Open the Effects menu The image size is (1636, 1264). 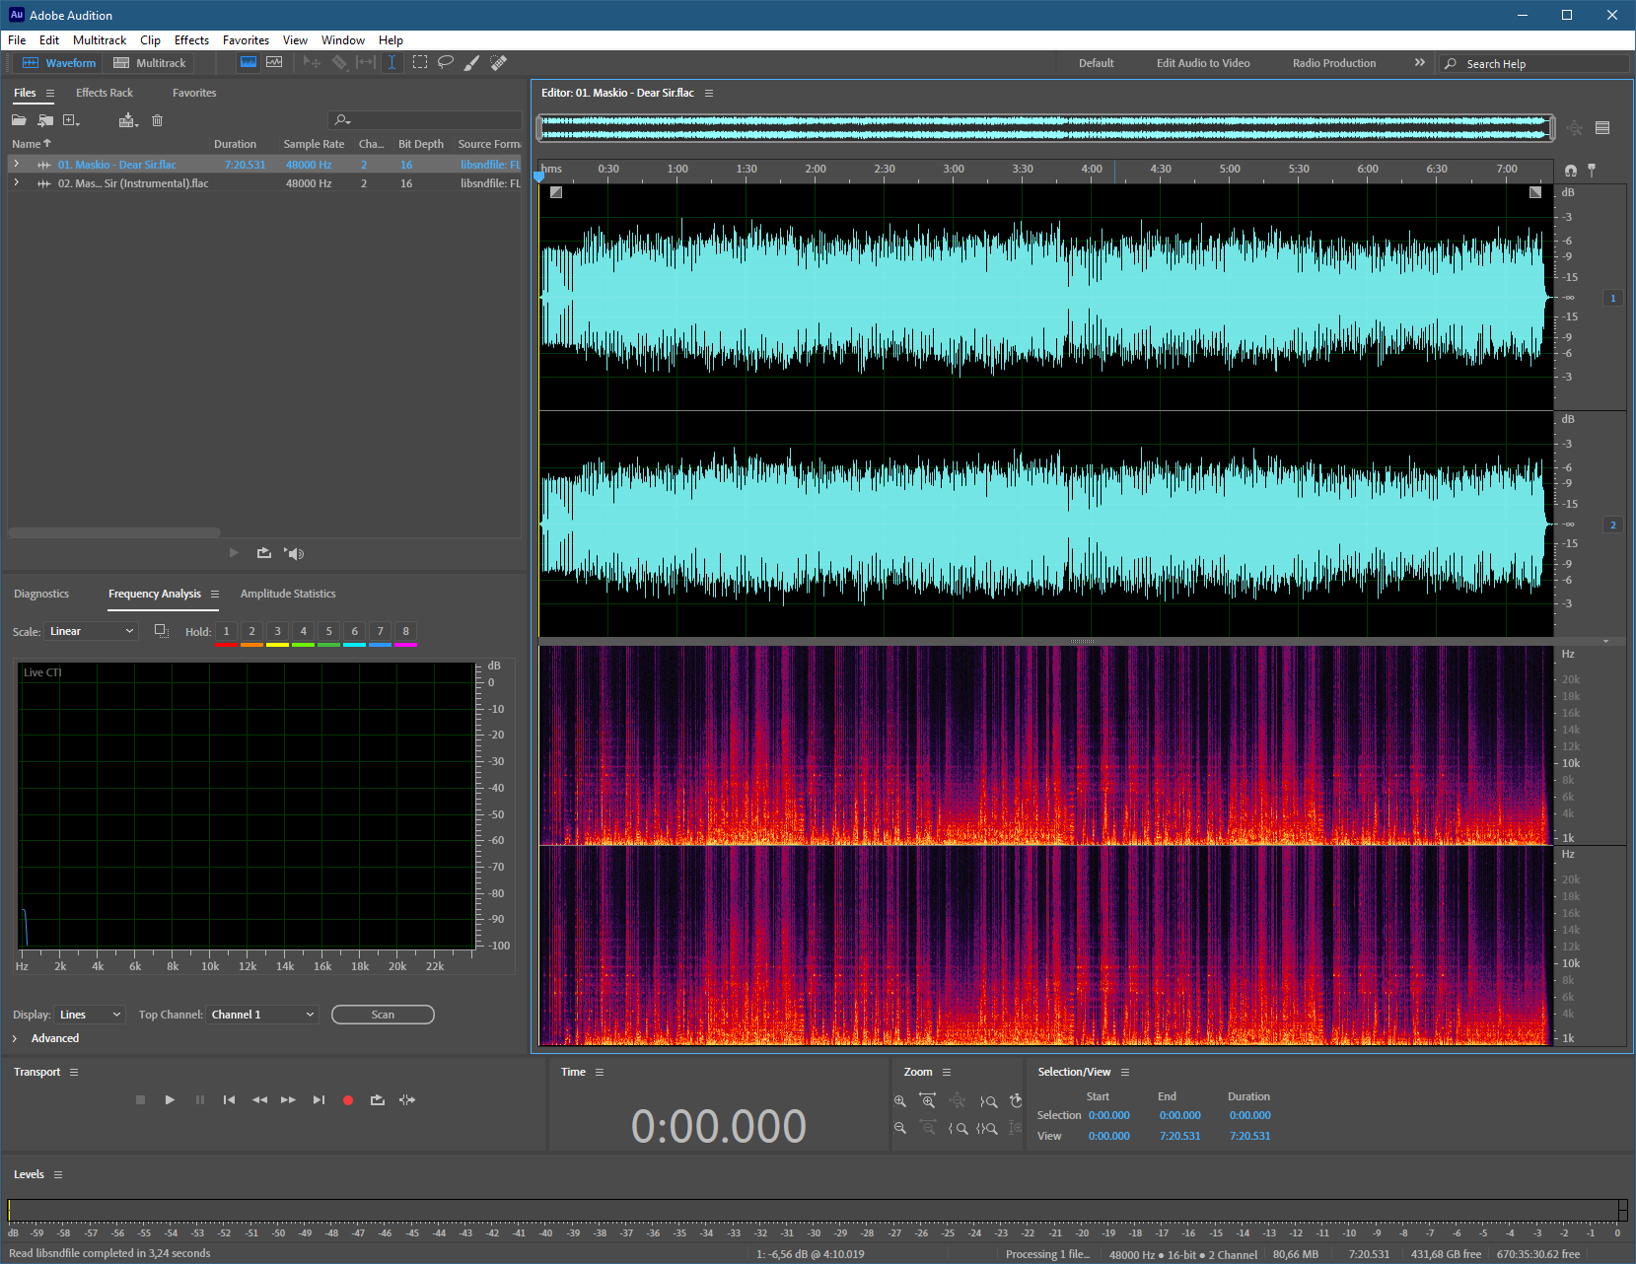pos(191,40)
